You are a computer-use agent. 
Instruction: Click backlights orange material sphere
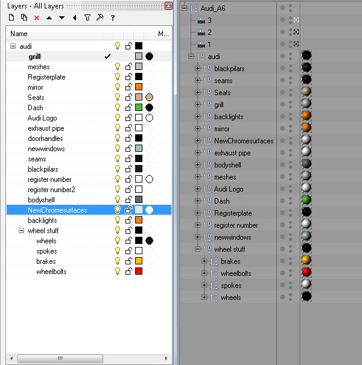click(306, 116)
